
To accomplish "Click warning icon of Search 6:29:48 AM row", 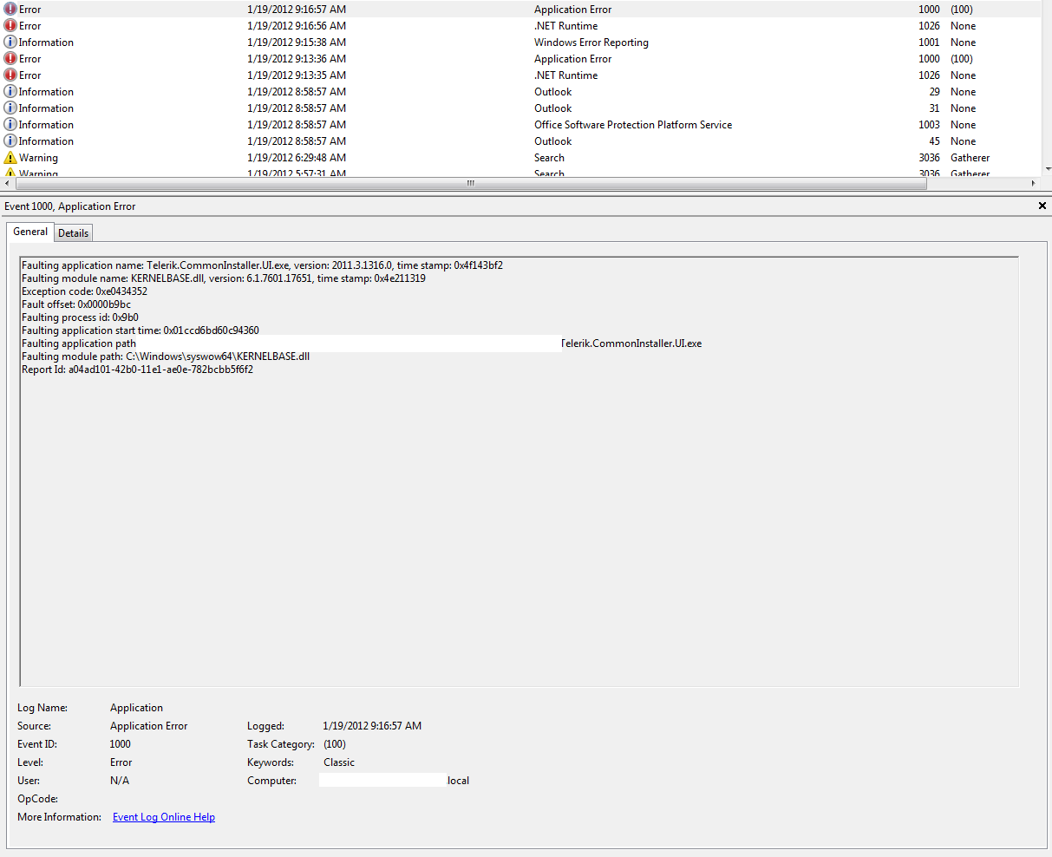I will pyautogui.click(x=10, y=158).
